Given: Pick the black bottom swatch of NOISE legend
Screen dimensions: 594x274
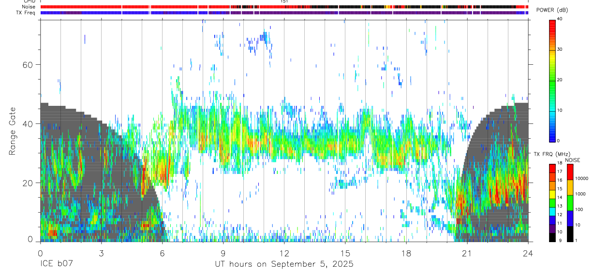Looking at the screenshot, I should (x=570, y=233).
